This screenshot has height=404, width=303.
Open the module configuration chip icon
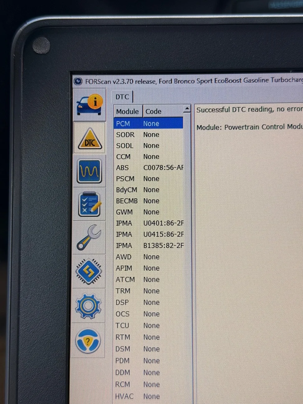point(89,272)
